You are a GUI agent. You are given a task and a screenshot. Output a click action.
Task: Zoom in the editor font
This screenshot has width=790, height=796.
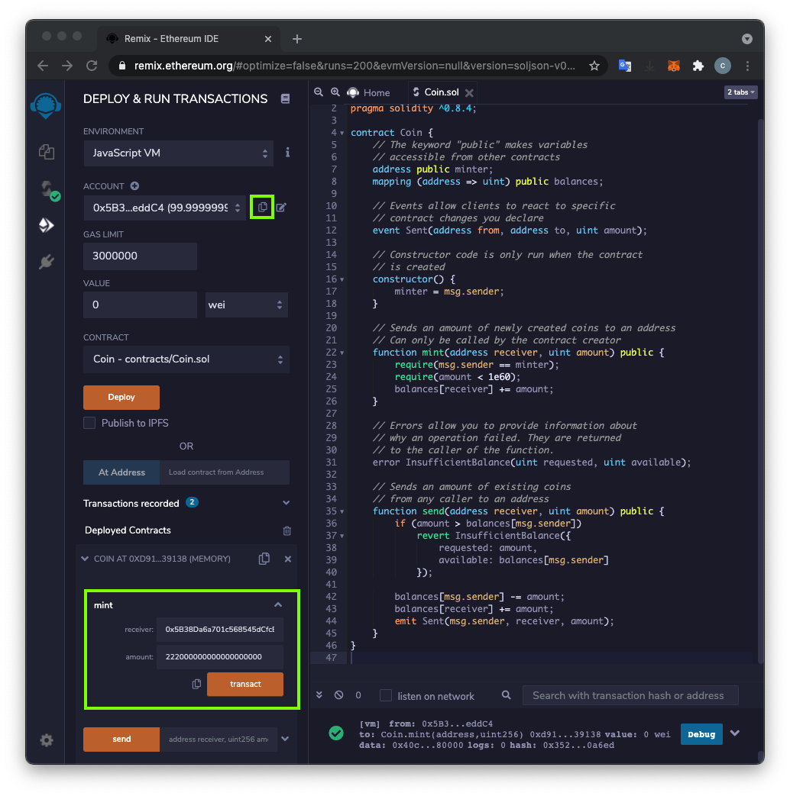(x=335, y=92)
